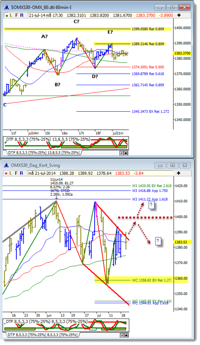The height and width of the screenshot is (345, 200).
Task: Click the R button in top chart toolbar
Action: 22,15
